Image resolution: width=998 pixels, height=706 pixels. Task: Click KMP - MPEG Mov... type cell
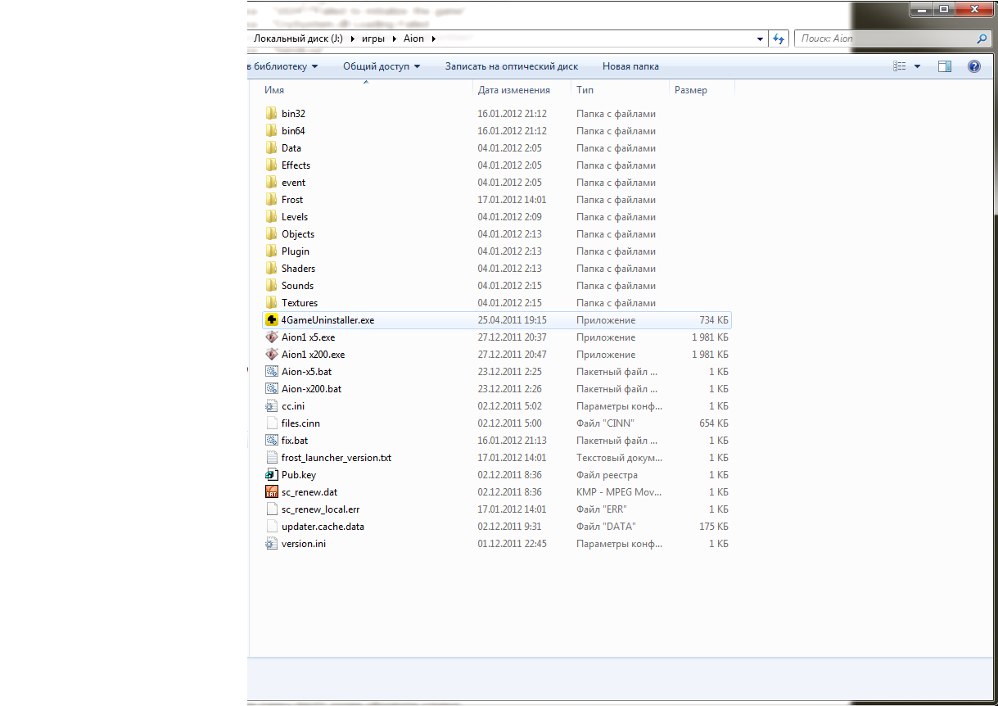click(618, 492)
